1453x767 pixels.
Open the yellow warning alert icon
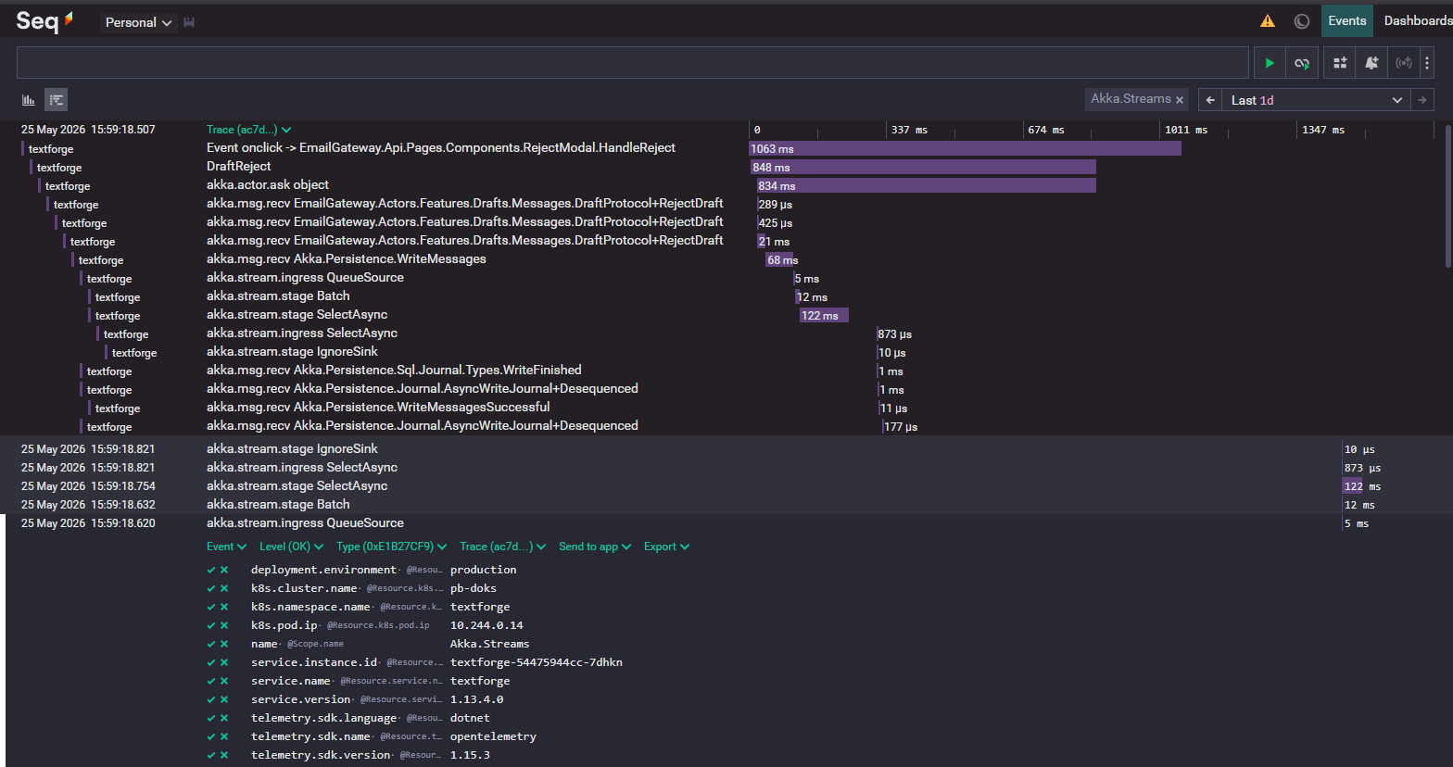1267,21
